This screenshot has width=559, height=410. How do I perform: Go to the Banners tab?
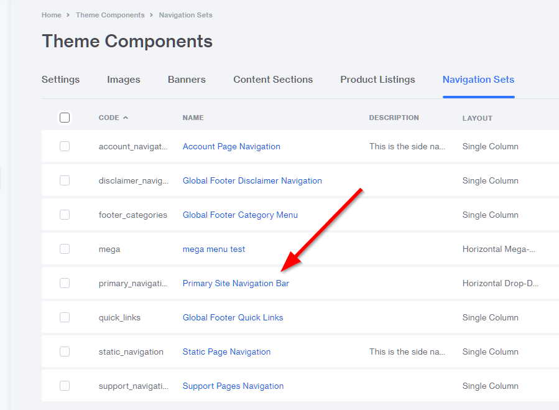187,80
